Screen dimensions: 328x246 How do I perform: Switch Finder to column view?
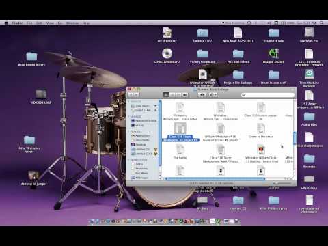(178, 94)
